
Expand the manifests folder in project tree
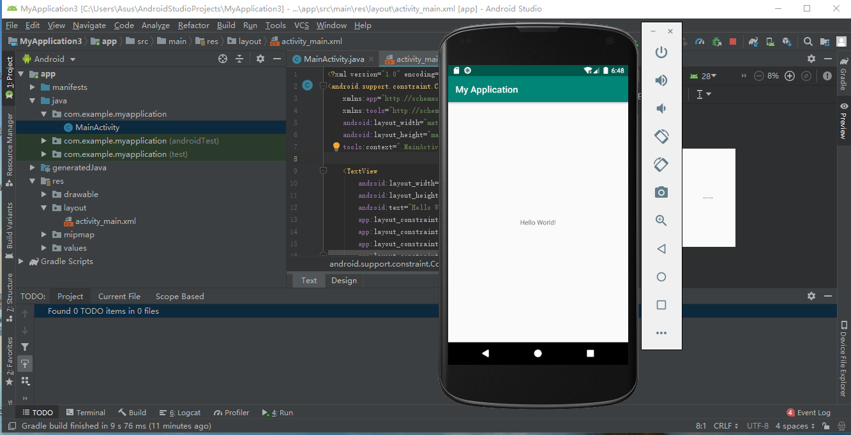point(33,87)
